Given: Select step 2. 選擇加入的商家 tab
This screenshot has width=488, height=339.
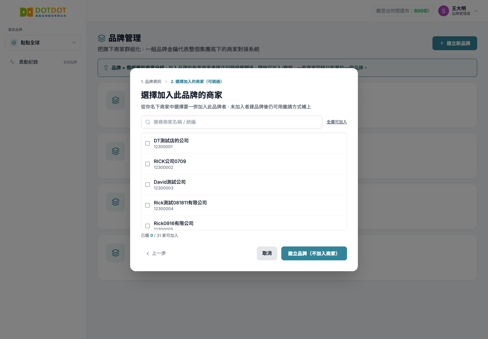Looking at the screenshot, I should tap(197, 82).
